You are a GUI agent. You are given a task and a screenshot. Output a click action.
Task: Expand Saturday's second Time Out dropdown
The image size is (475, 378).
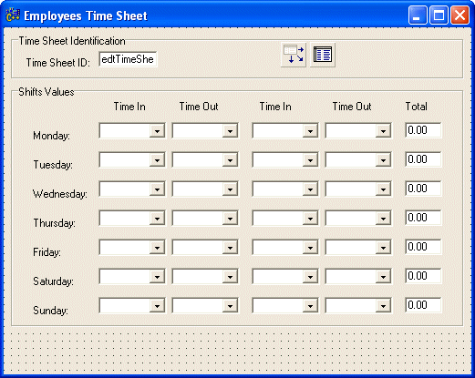click(x=383, y=277)
